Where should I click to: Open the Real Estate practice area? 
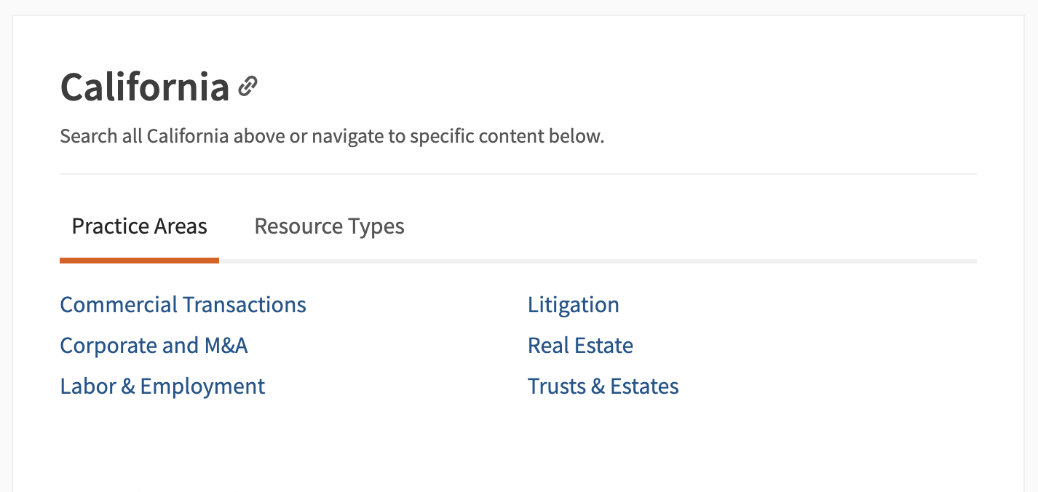tap(580, 345)
